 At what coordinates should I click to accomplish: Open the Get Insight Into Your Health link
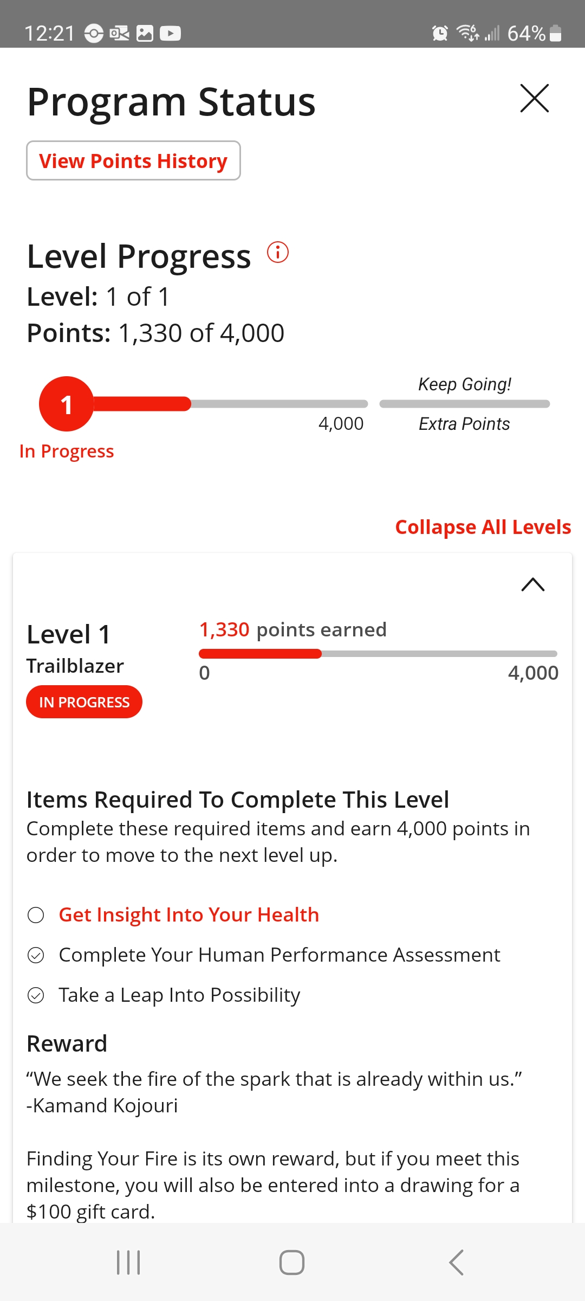[189, 915]
